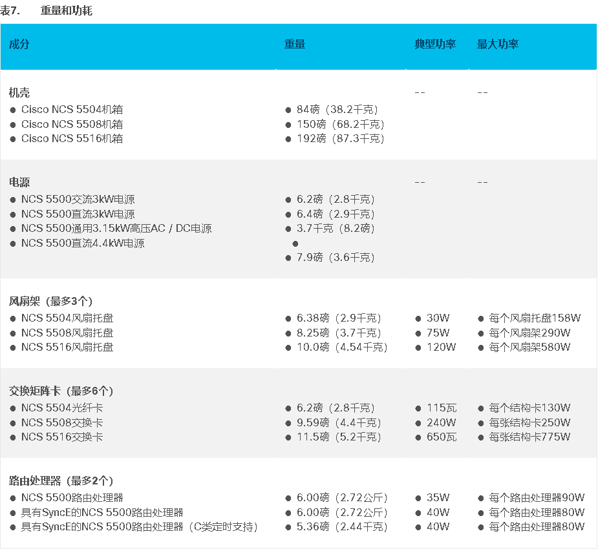The height and width of the screenshot is (549, 598).
Task: Click the weight 8.25磅（3.7千克）
Action: pyautogui.click(x=339, y=333)
